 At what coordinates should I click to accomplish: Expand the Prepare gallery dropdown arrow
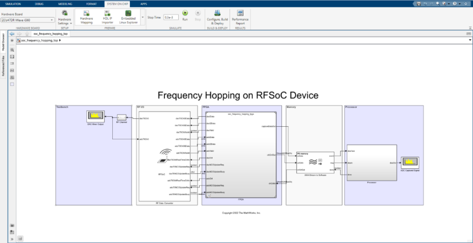(142, 18)
